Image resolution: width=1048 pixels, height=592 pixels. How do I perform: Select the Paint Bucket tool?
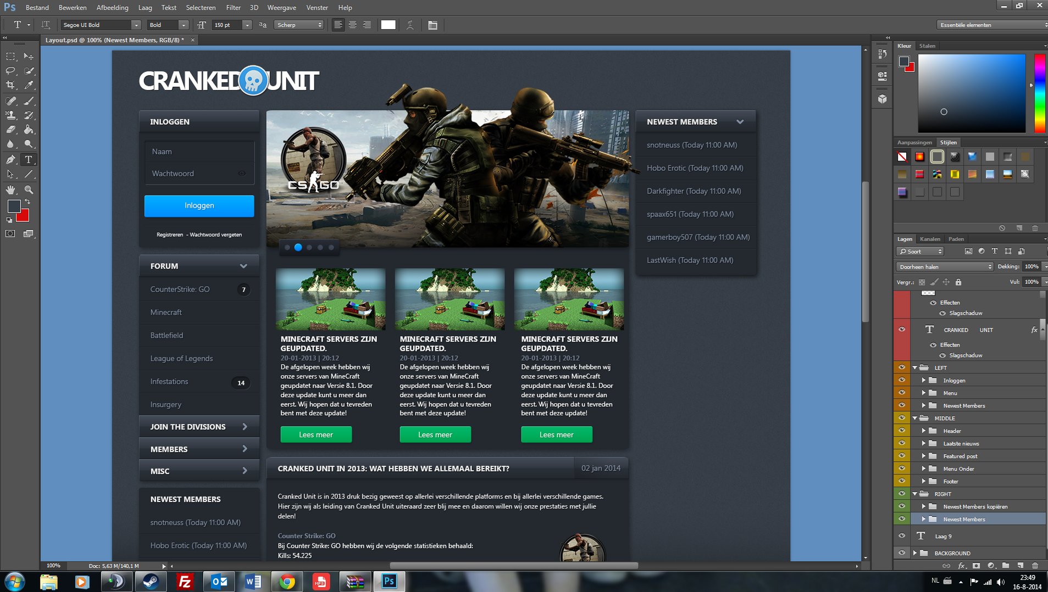29,130
